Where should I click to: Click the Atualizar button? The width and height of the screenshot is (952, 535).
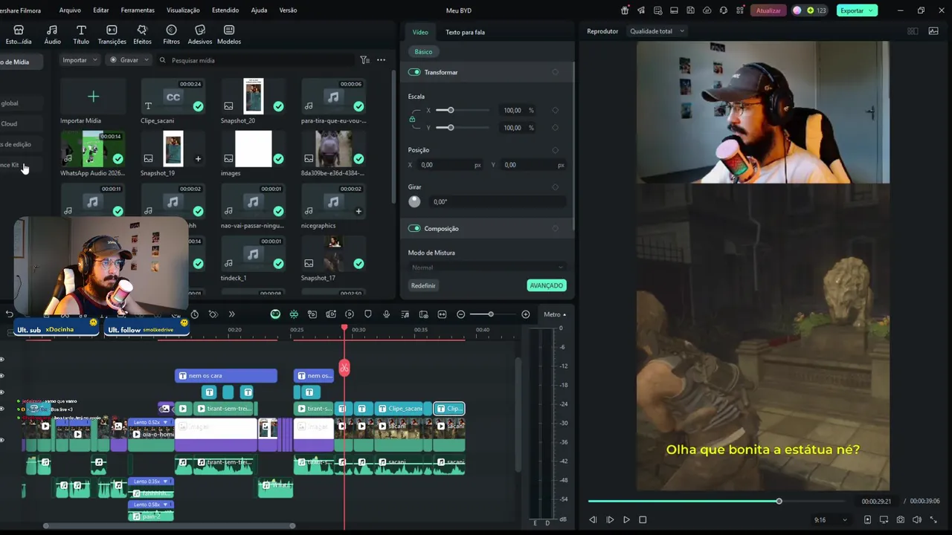click(x=768, y=10)
